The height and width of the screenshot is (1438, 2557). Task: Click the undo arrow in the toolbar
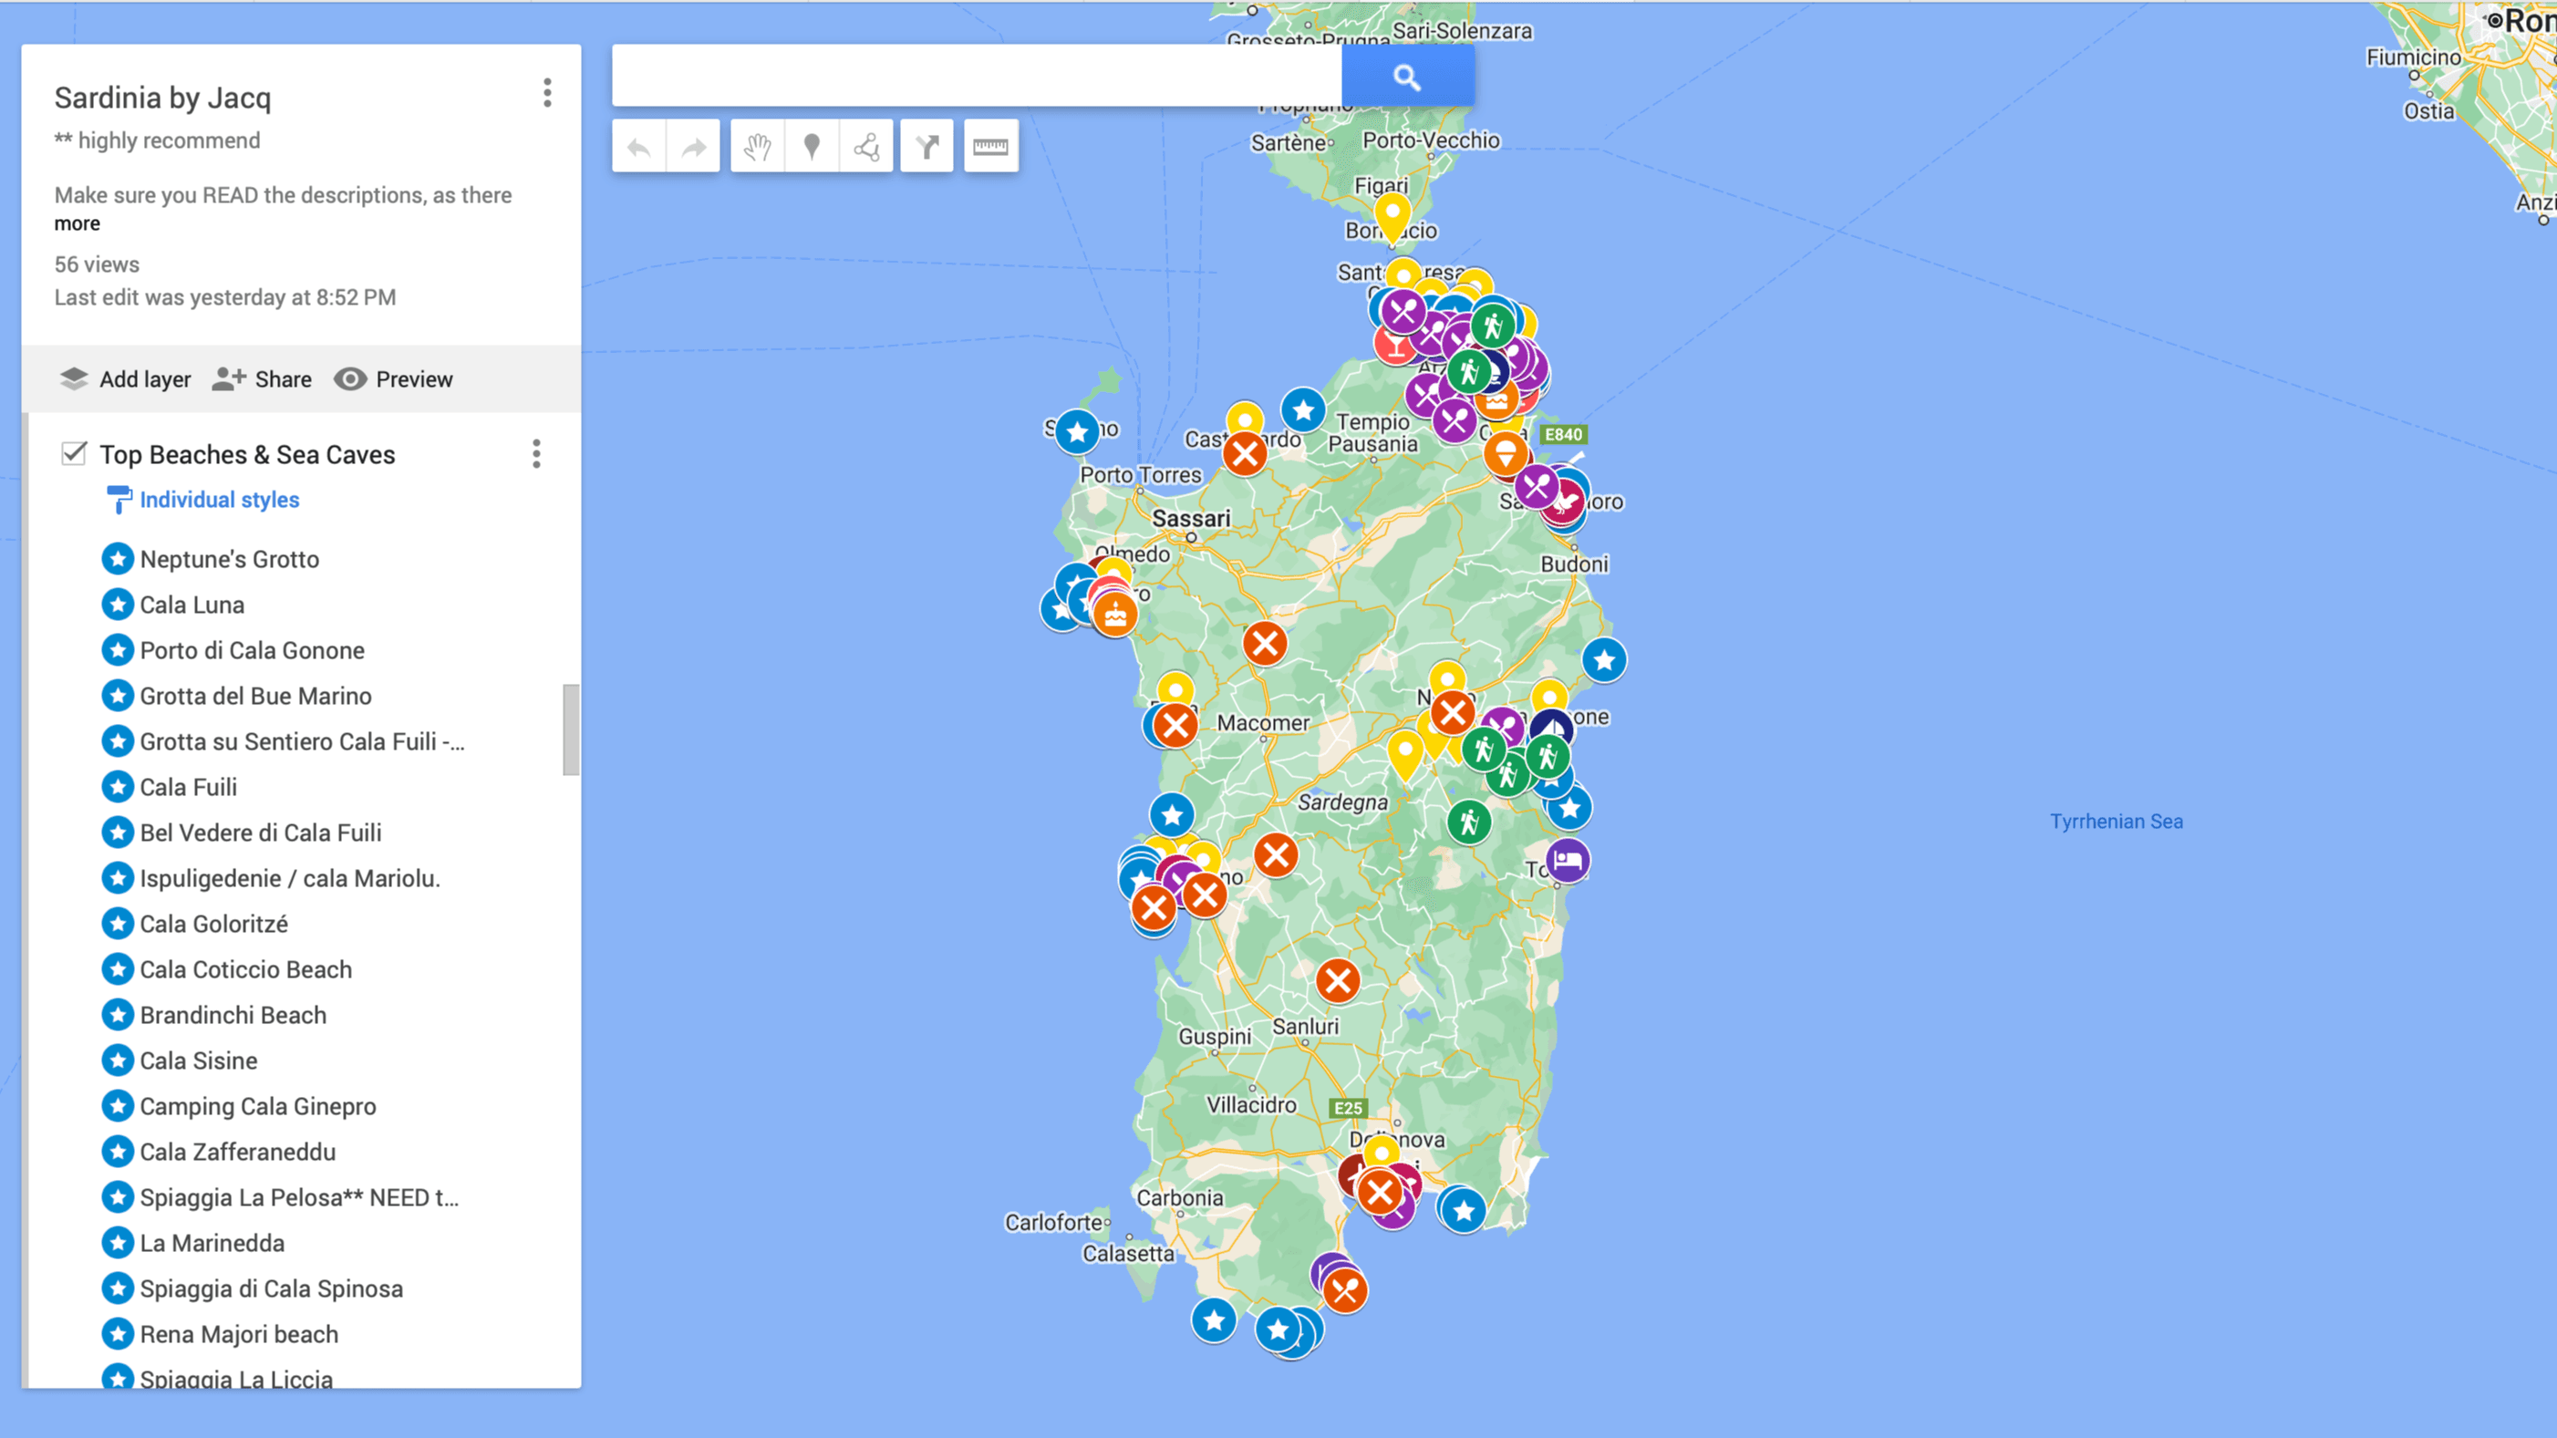[x=639, y=147]
